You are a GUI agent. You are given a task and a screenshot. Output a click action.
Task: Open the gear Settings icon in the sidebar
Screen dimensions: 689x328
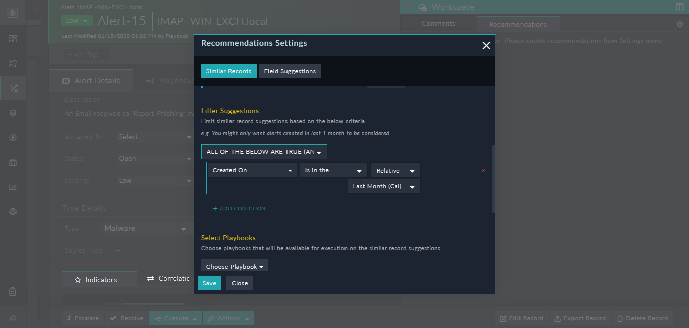click(x=13, y=211)
